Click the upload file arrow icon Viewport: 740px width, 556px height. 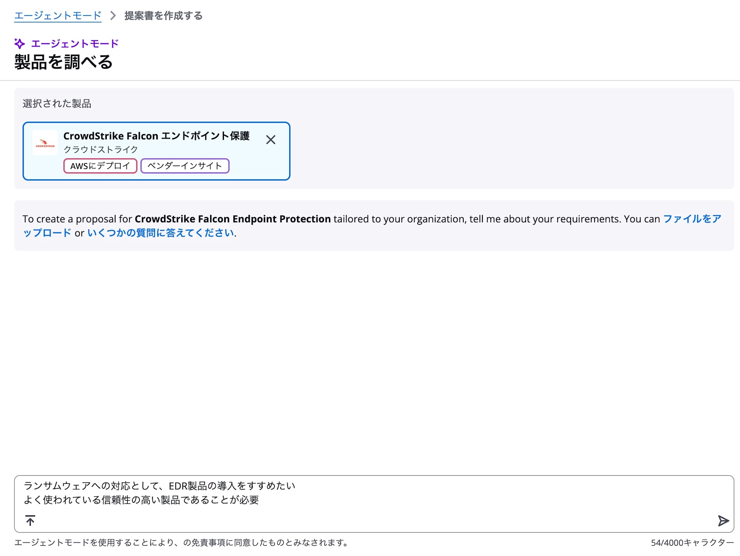coord(30,520)
